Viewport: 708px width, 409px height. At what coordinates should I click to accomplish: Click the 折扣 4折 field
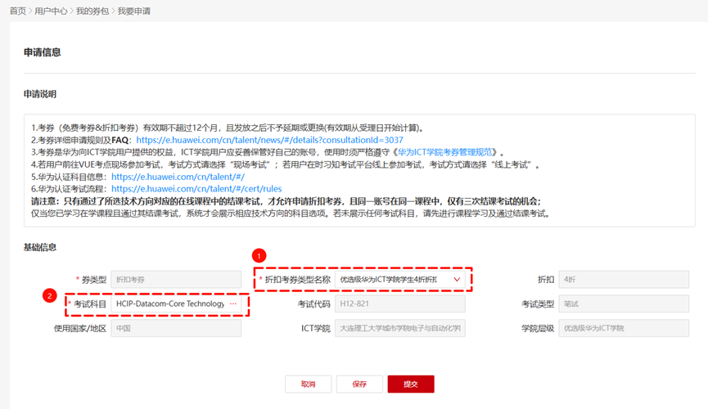[x=624, y=280]
